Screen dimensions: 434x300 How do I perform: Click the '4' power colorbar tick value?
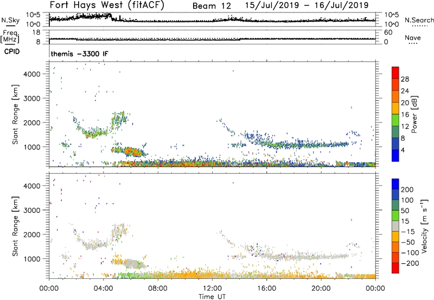[403, 150]
